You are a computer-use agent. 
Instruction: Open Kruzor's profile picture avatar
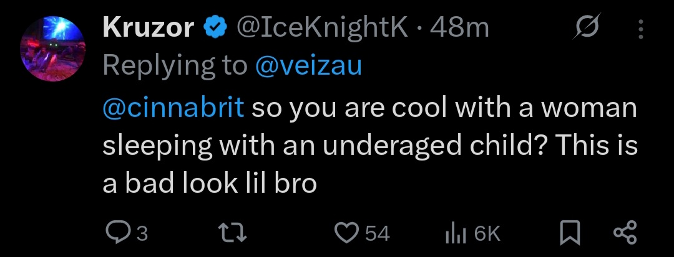click(53, 49)
